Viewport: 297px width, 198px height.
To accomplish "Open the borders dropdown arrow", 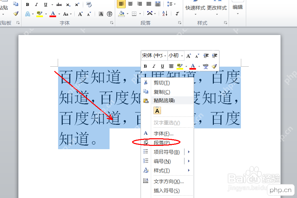I will (x=140, y=14).
